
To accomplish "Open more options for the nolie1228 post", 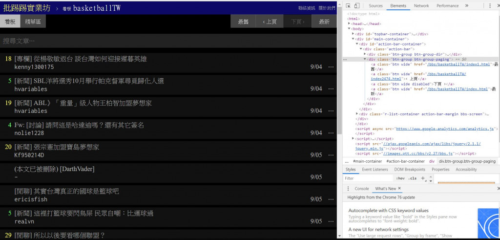I will [x=331, y=133].
